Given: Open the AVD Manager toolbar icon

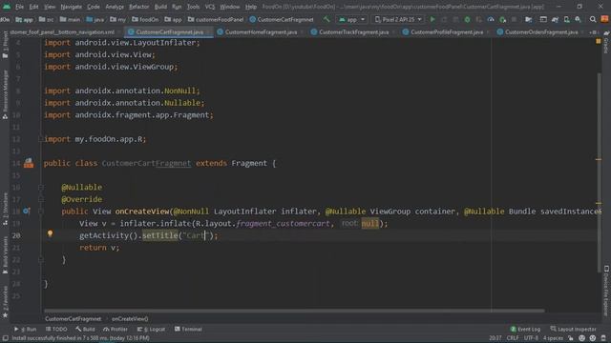Looking at the screenshot, I should pyautogui.click(x=566, y=19).
